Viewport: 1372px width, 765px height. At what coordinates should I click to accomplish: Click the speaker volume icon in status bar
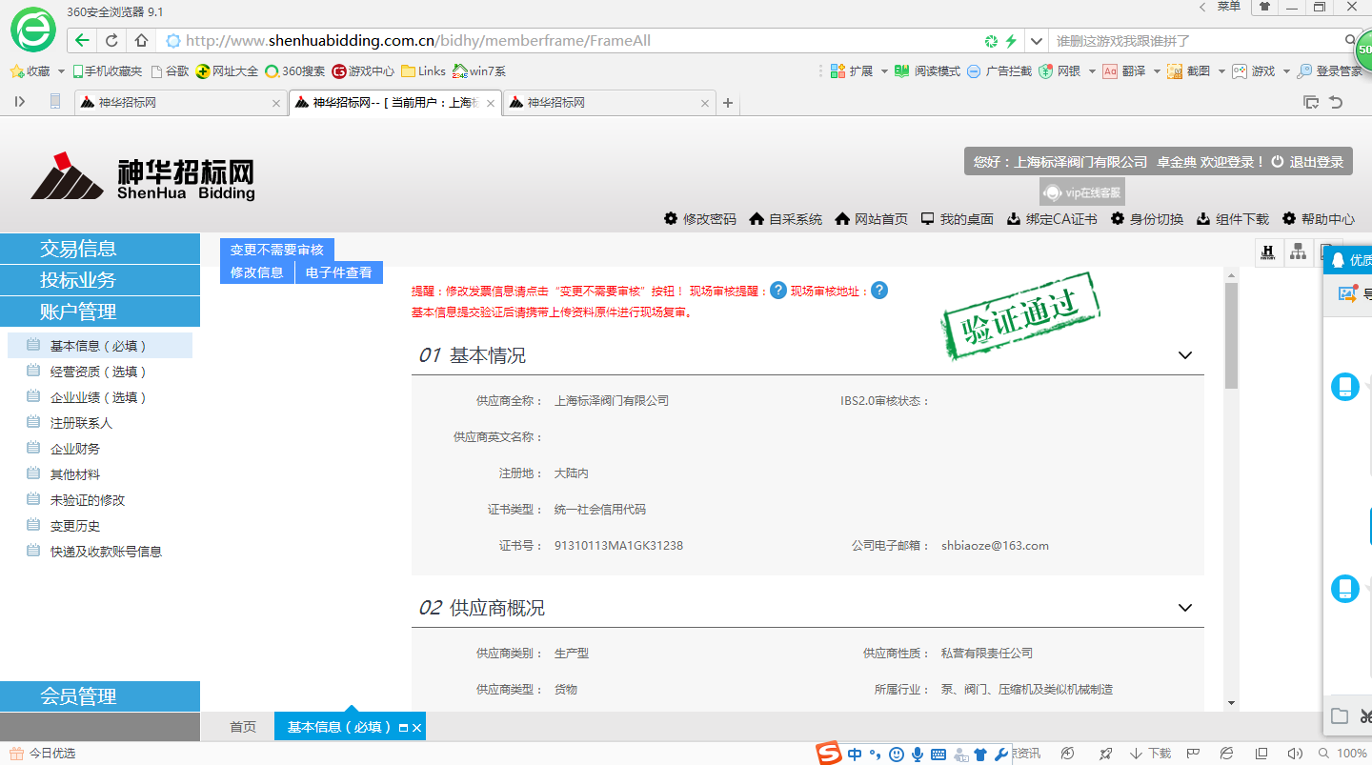coord(1294,754)
